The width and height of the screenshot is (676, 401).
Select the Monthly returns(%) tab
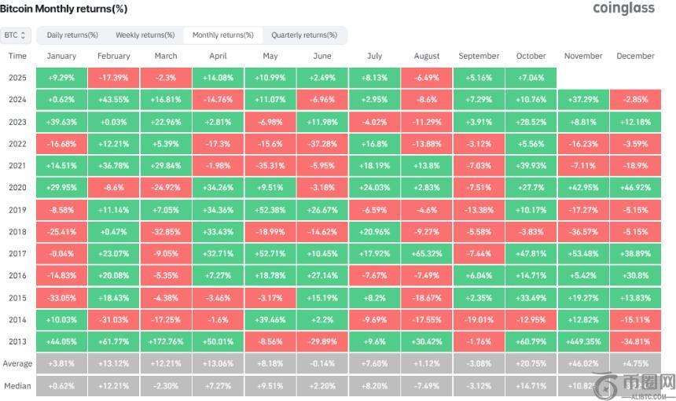pos(222,35)
